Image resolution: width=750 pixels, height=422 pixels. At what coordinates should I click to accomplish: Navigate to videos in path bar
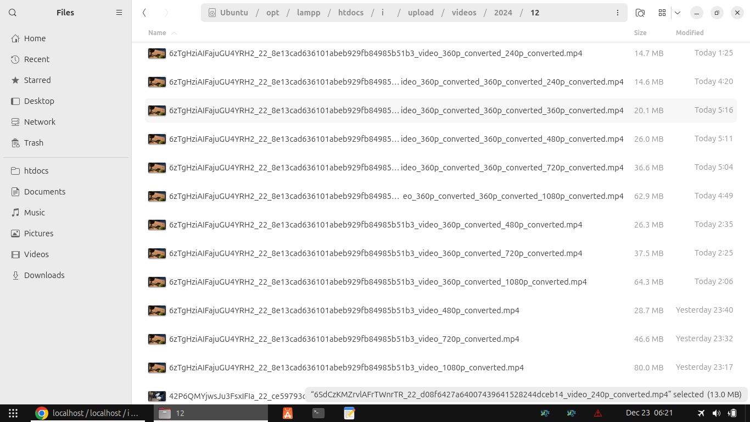pos(464,13)
